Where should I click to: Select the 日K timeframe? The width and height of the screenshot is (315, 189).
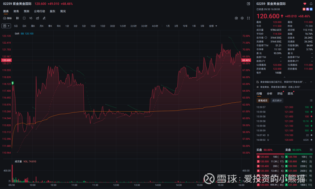coord(24,26)
